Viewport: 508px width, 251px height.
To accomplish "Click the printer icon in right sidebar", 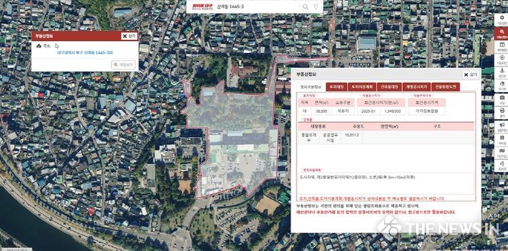I will [x=501, y=113].
